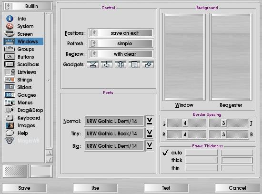Open the Scrollbars settings icon
The height and width of the screenshot is (194, 262).
click(10, 64)
